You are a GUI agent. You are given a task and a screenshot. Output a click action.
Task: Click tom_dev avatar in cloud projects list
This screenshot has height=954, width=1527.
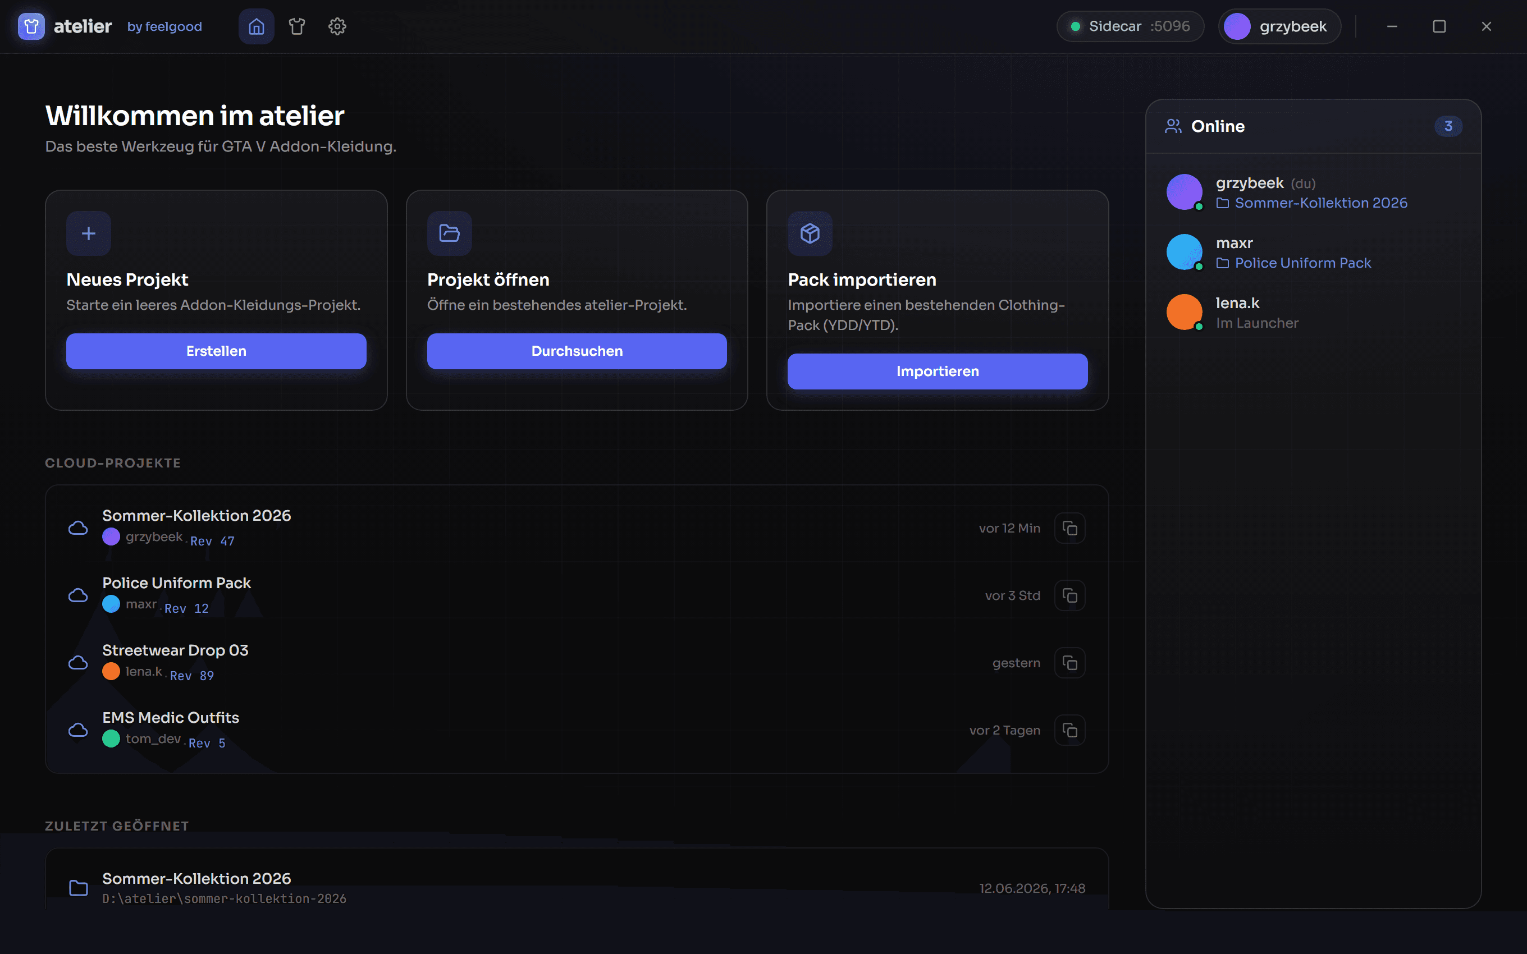[111, 739]
